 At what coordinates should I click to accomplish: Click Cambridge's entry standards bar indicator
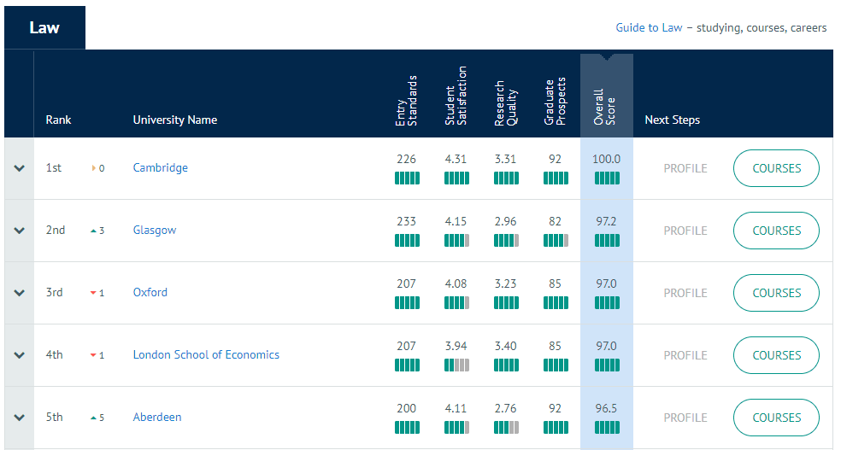point(407,178)
